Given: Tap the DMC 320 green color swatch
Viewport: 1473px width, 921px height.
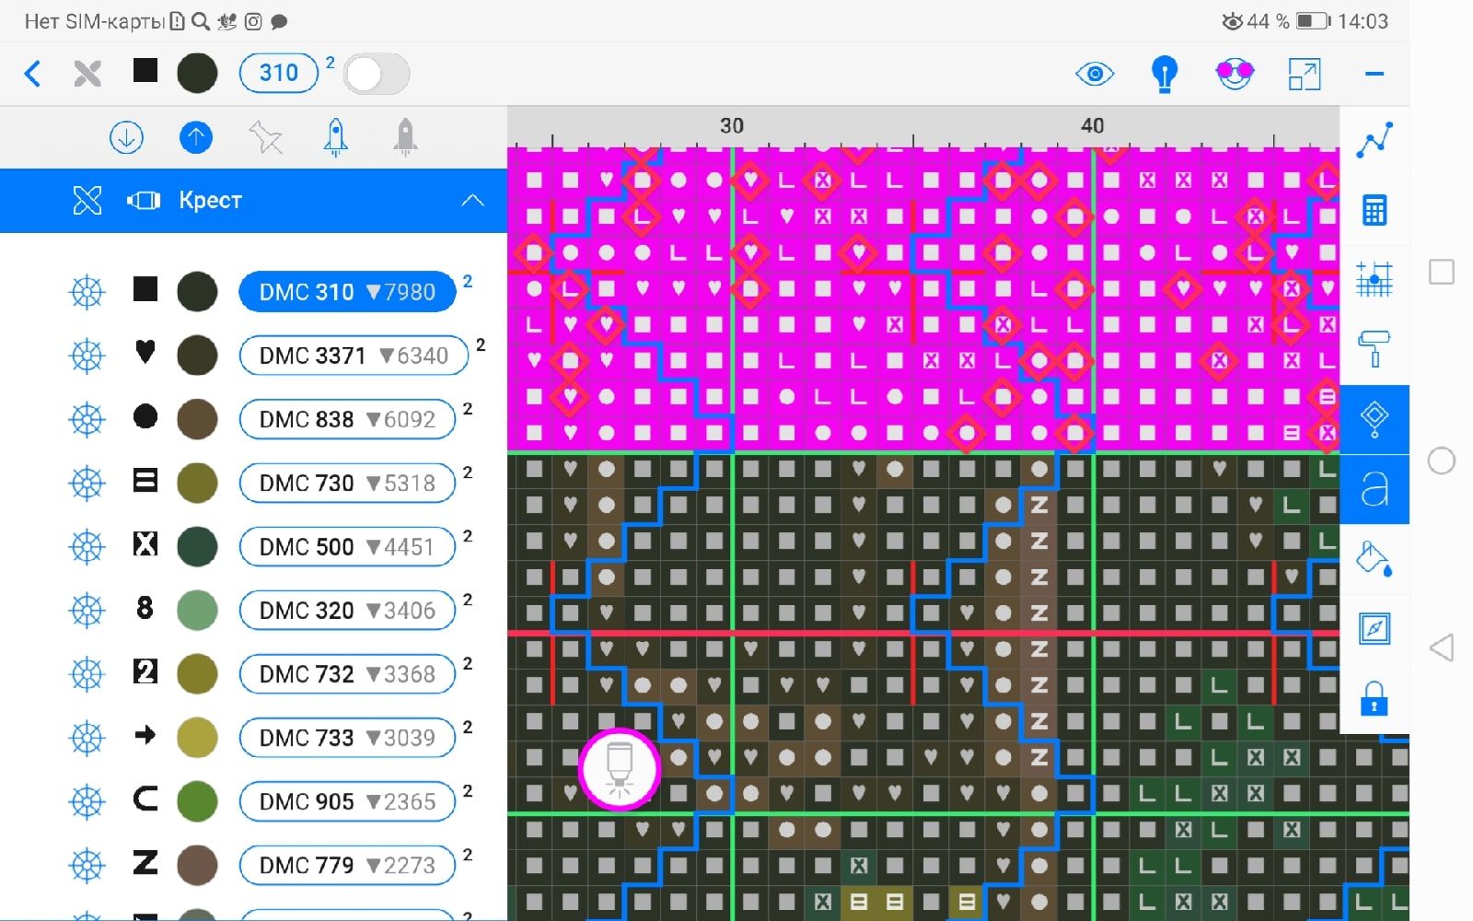Looking at the screenshot, I should (x=197, y=610).
